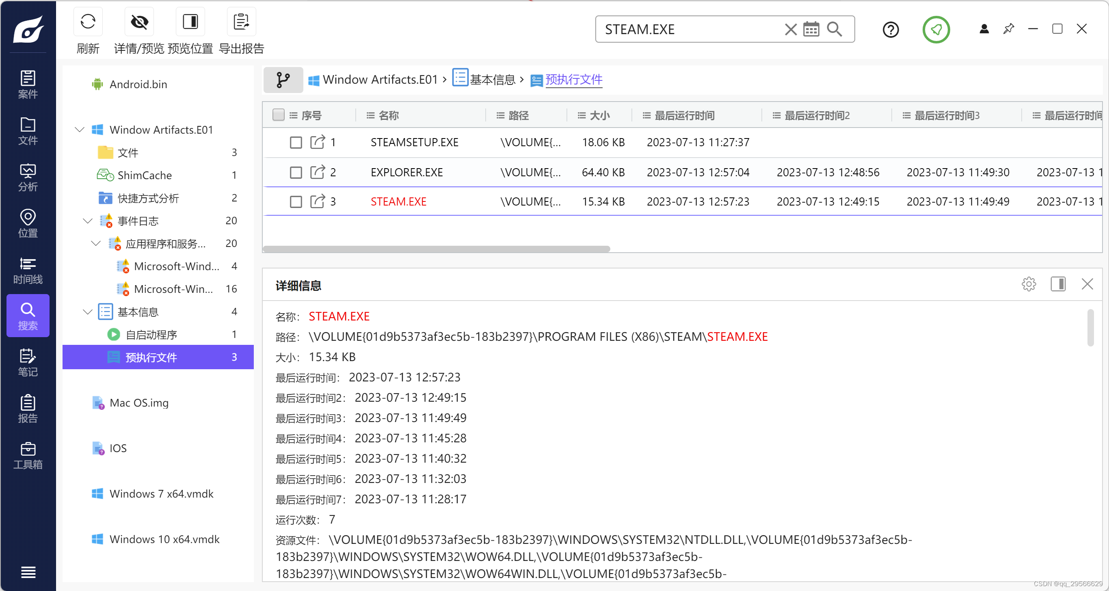Open the 路径 column header menu
1109x591 pixels.
pyautogui.click(x=500, y=115)
